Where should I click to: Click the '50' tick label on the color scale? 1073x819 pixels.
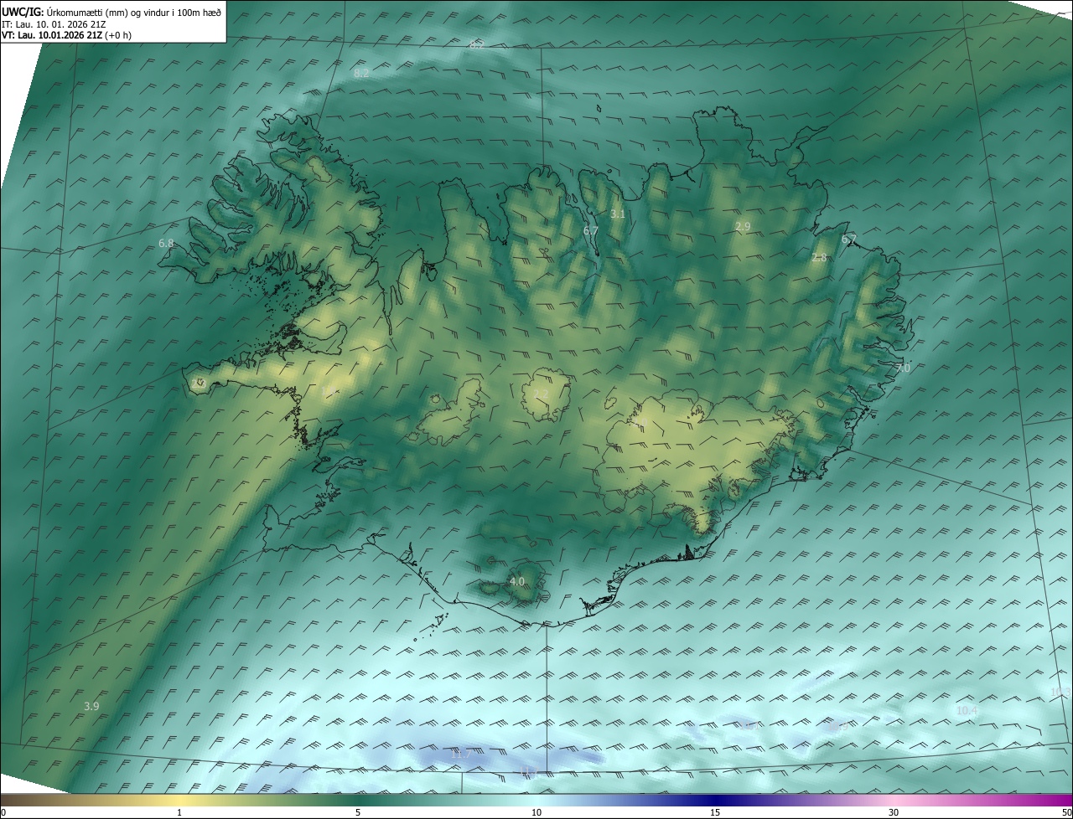coord(1066,813)
